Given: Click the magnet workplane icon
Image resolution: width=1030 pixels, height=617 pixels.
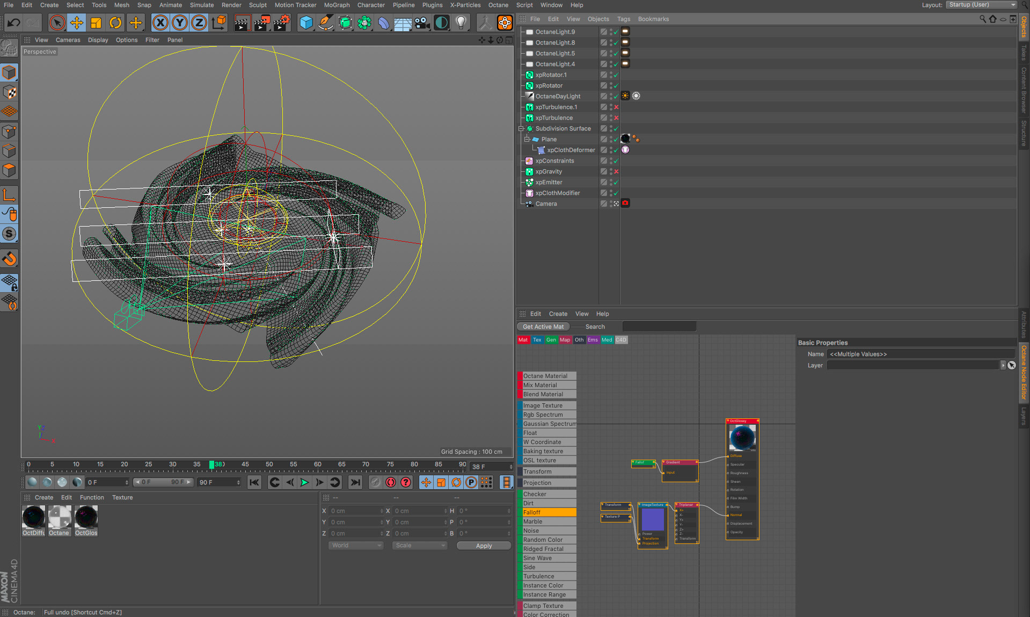Looking at the screenshot, I should tap(9, 258).
